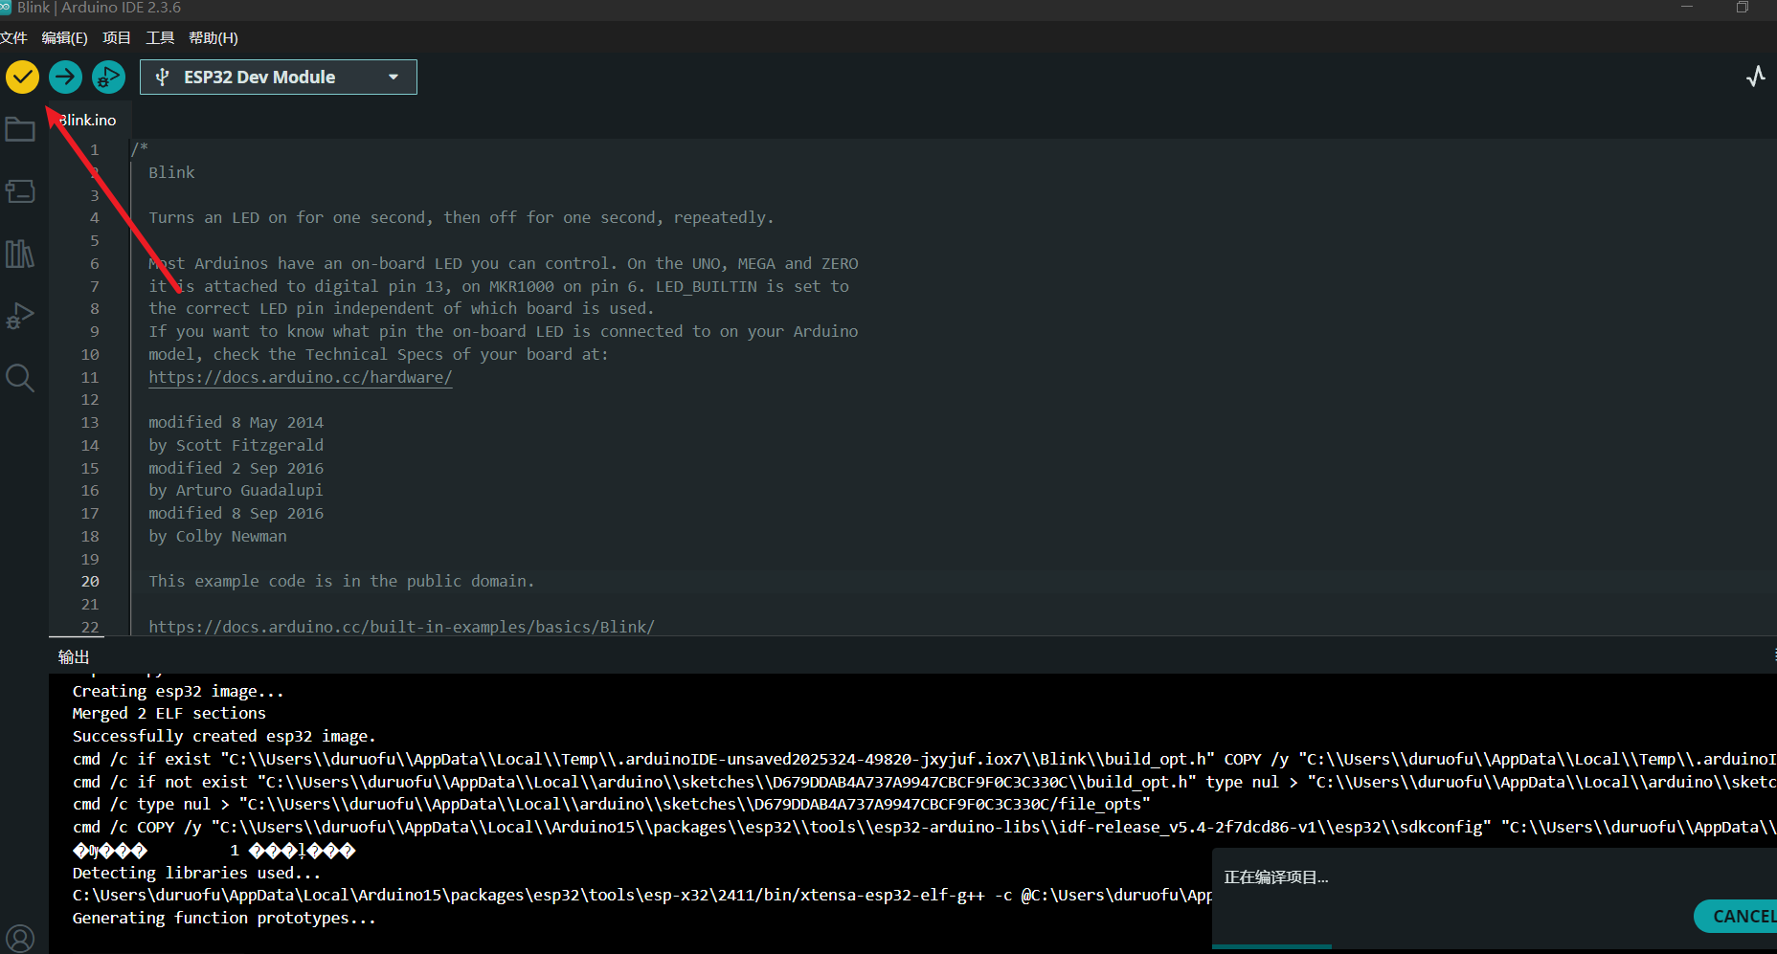Open the 工具 menu
Screen dimensions: 1777x954
[x=160, y=38]
